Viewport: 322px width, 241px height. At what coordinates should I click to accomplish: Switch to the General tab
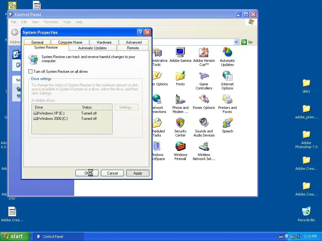pyautogui.click(x=37, y=42)
